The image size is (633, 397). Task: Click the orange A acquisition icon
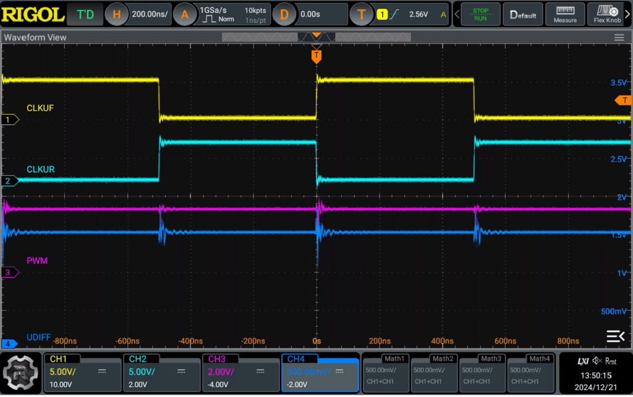coord(184,15)
